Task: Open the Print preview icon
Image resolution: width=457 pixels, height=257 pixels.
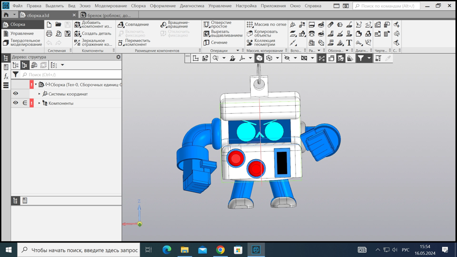Action: (58, 34)
